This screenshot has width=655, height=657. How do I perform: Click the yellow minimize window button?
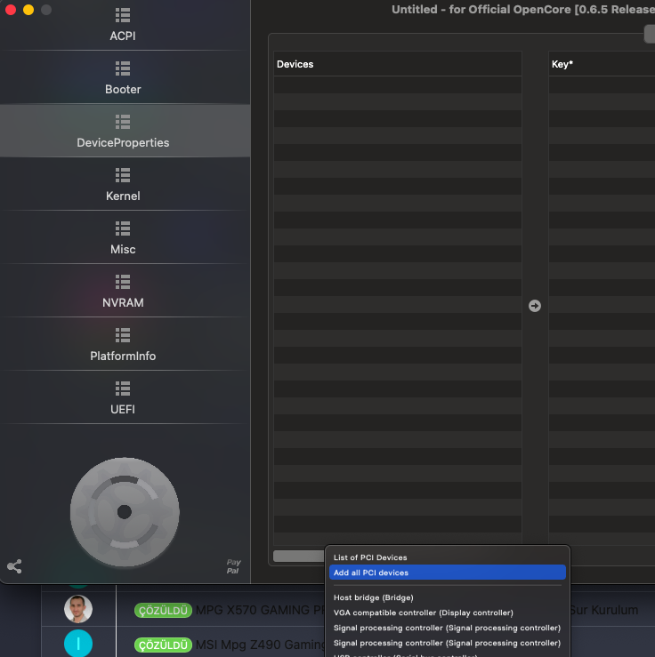[28, 10]
